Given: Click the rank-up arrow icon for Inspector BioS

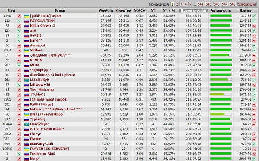Looking at the screenshot, I should [x=19, y=154].
